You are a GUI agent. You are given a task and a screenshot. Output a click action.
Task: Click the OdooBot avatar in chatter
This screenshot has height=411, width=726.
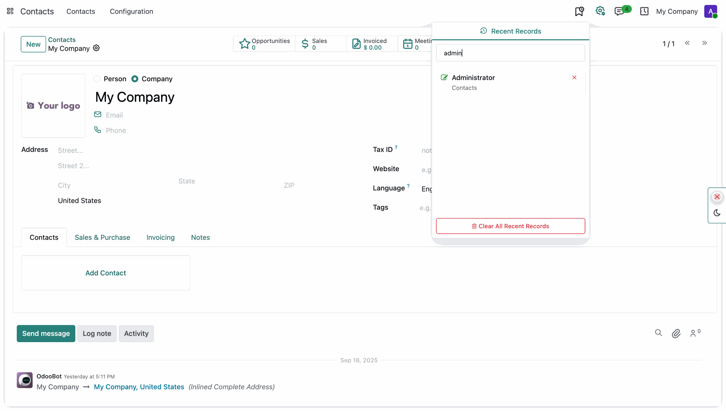tap(25, 380)
